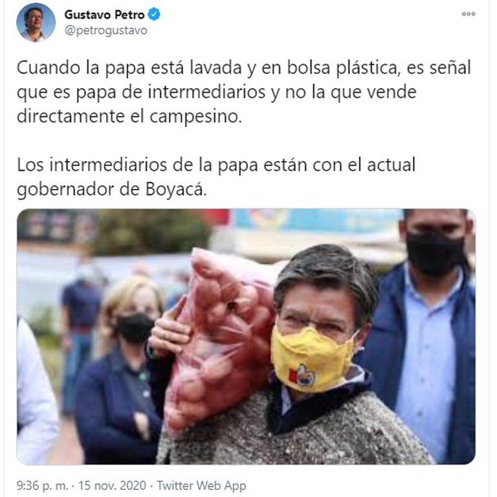Open the Gustavo Petro display name link
This screenshot has width=497, height=497.
click(104, 15)
